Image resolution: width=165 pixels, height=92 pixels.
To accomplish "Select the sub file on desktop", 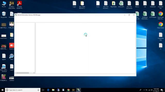I will [x=145, y=4].
